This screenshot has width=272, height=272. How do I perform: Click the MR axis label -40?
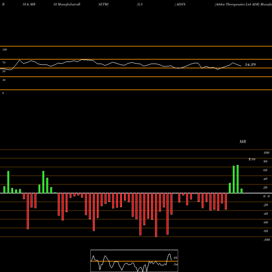click(265, 214)
